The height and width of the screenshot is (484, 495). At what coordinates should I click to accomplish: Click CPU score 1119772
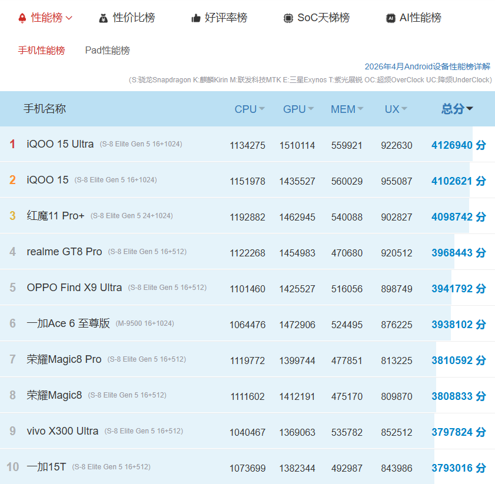click(247, 361)
